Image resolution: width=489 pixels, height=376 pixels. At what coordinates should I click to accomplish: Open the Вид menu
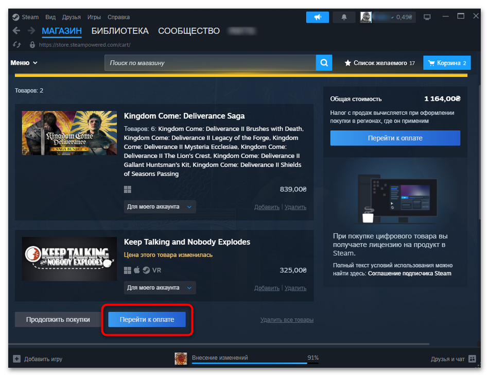50,17
